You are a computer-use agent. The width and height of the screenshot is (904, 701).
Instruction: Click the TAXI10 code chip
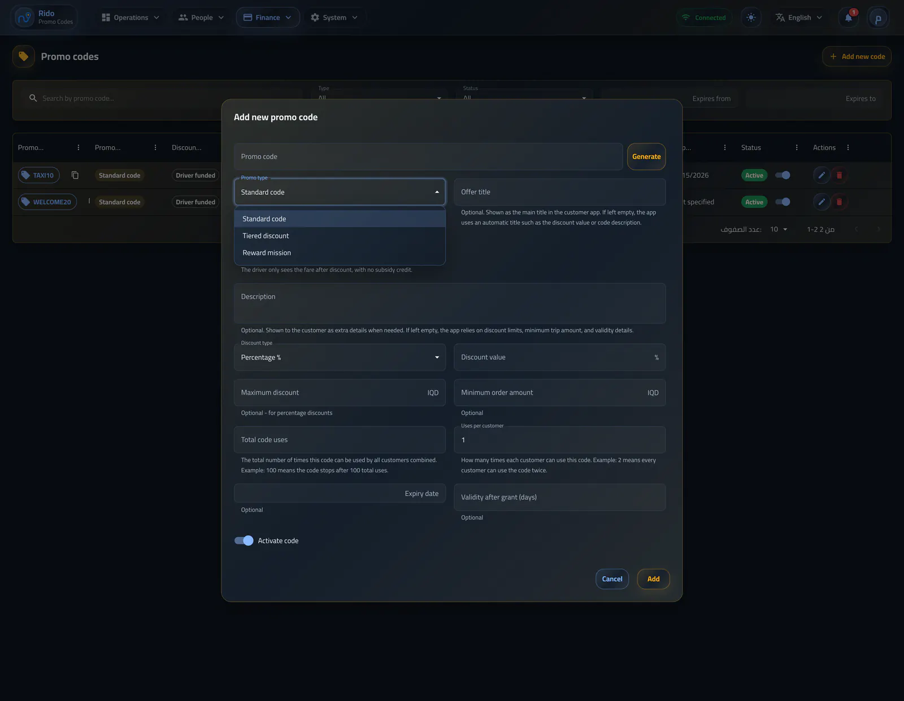pos(38,175)
